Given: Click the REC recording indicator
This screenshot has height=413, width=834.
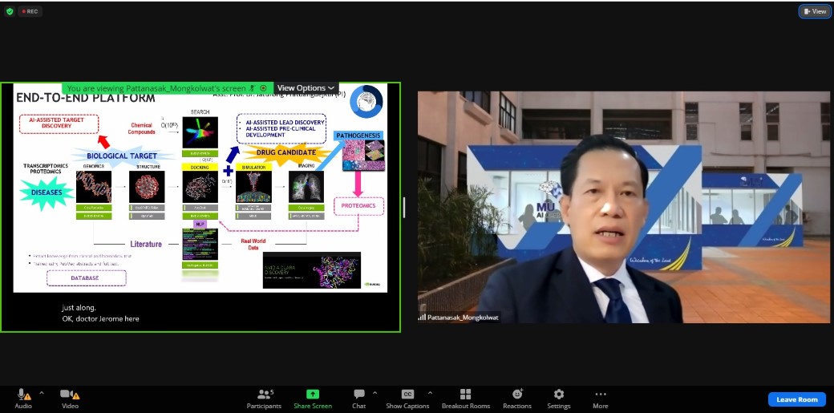Looking at the screenshot, I should 29,11.
